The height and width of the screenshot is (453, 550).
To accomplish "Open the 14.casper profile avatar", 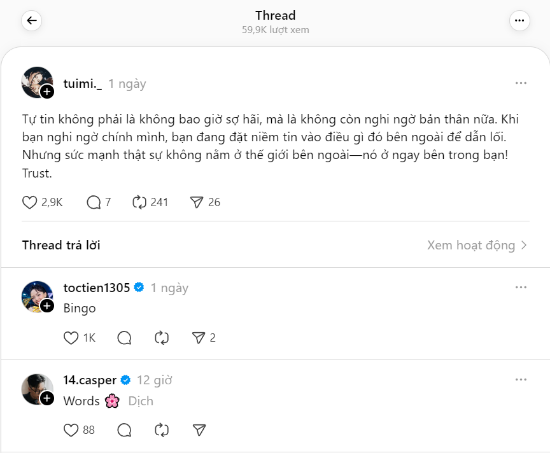I will click(36, 389).
